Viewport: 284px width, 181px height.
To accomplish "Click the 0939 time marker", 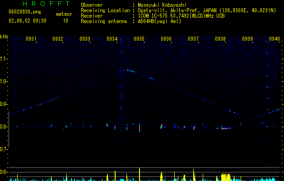I will pyautogui.click(x=247, y=38).
